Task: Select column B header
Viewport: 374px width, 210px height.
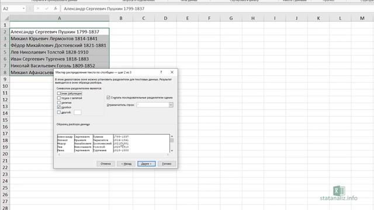Action: click(121, 18)
